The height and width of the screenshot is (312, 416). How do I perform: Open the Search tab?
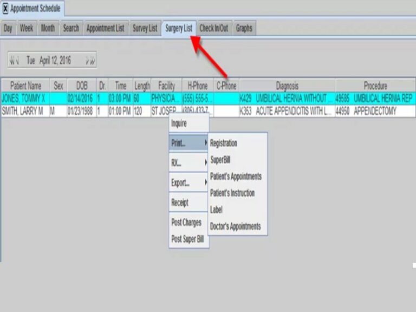[x=71, y=28]
